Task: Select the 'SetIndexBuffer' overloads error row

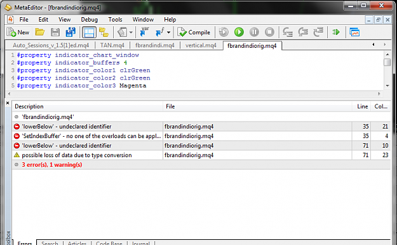Action: tap(201, 136)
